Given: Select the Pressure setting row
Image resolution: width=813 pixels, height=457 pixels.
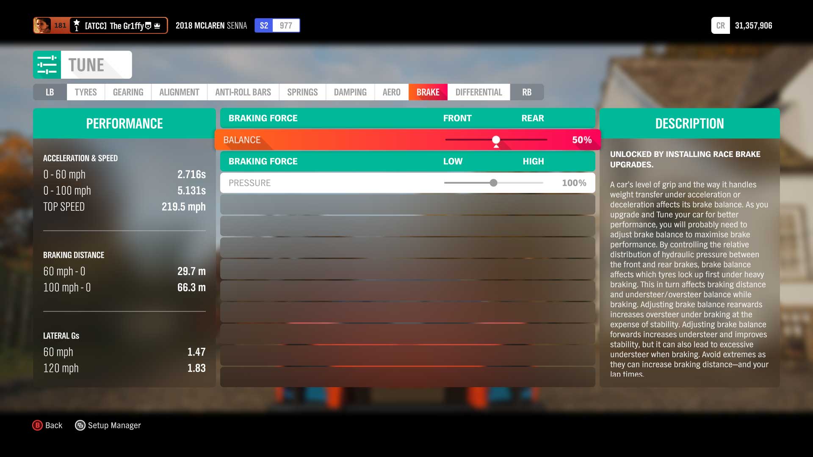Looking at the screenshot, I should [x=407, y=183].
